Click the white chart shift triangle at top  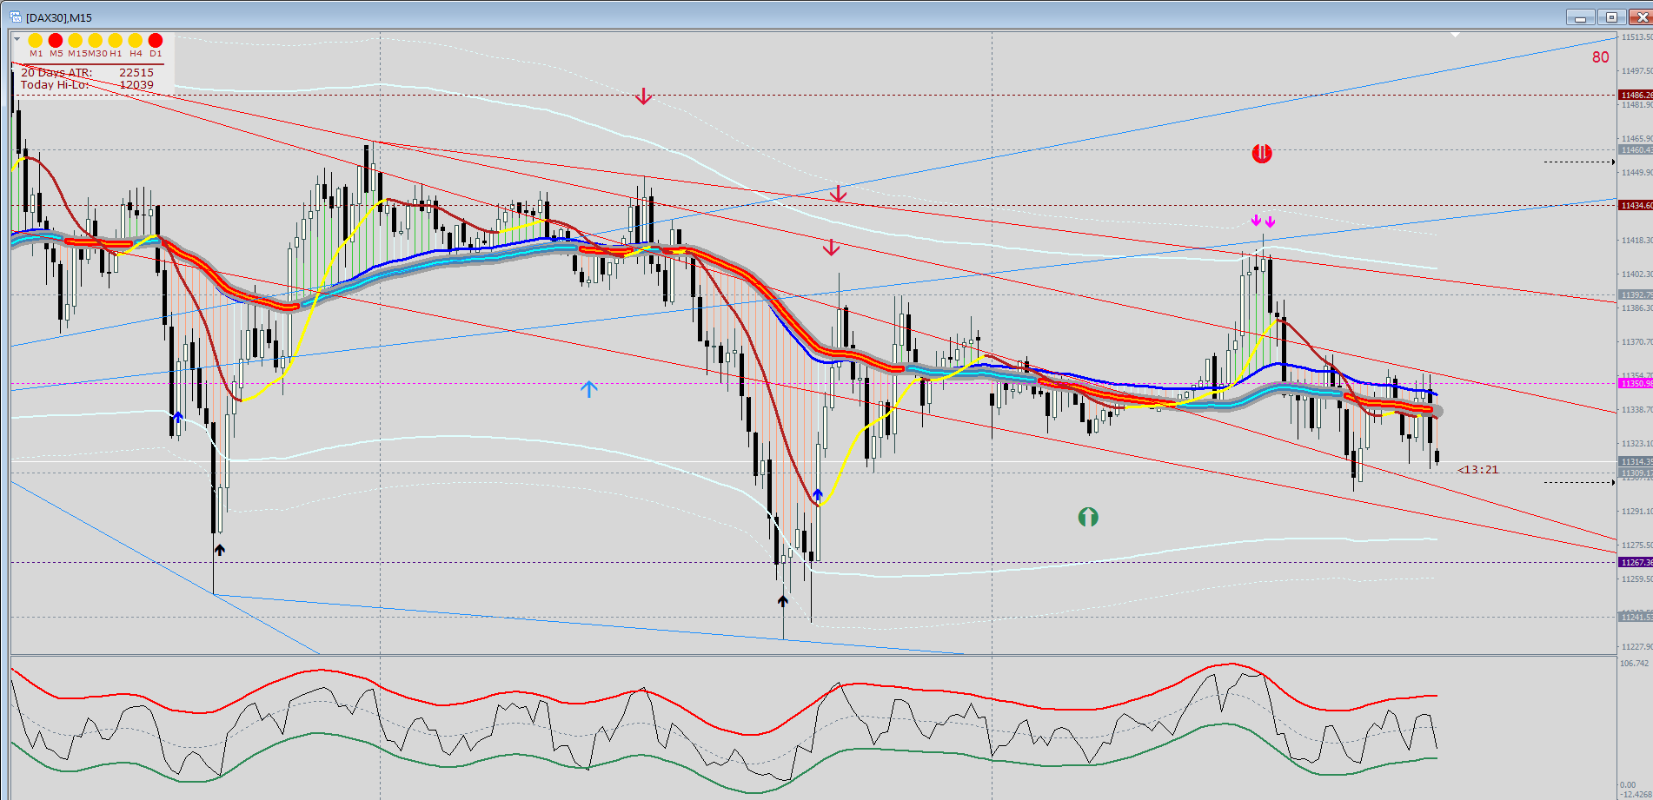point(1455,35)
